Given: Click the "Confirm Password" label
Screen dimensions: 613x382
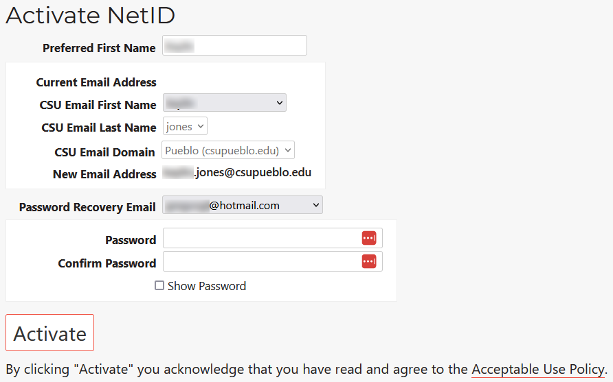Looking at the screenshot, I should (107, 263).
